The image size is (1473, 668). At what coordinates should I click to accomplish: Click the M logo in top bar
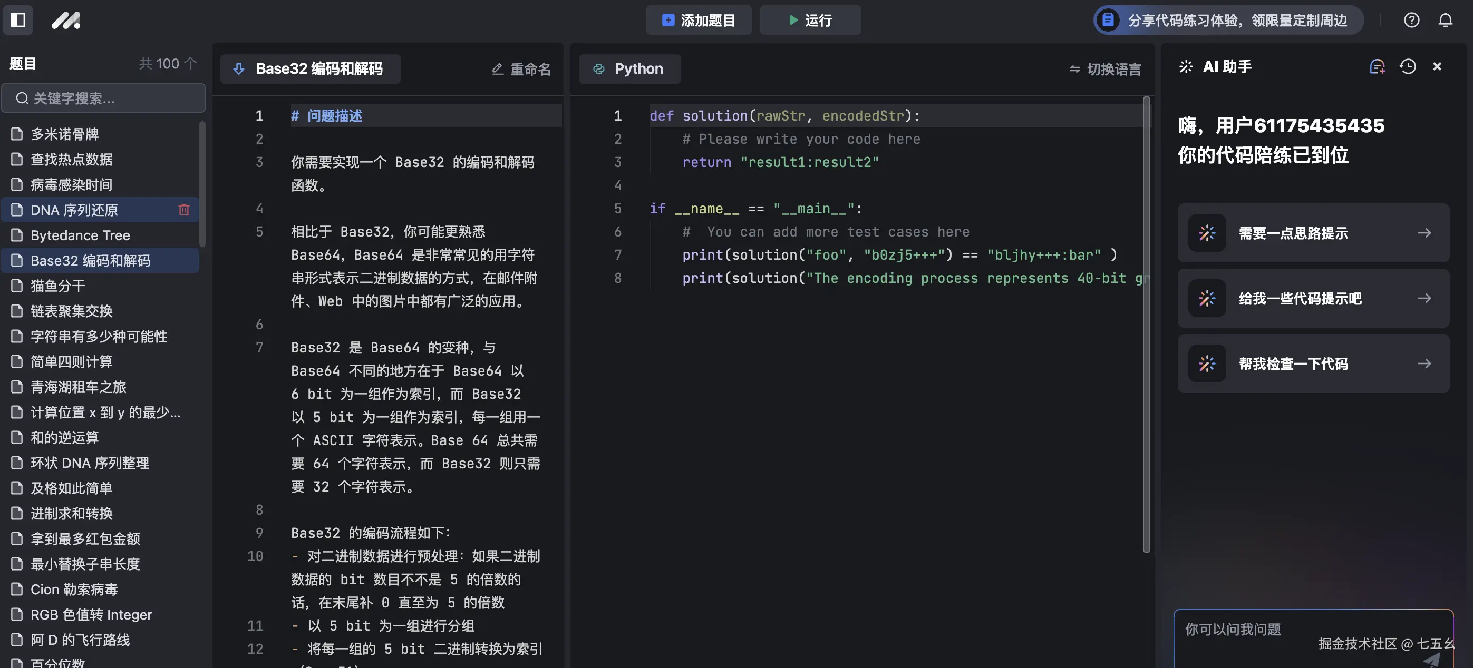click(x=65, y=20)
